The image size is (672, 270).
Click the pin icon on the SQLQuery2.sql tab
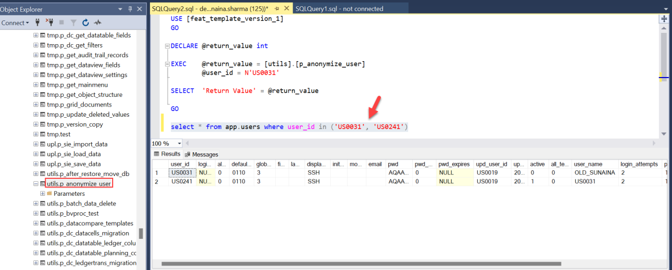(x=277, y=8)
